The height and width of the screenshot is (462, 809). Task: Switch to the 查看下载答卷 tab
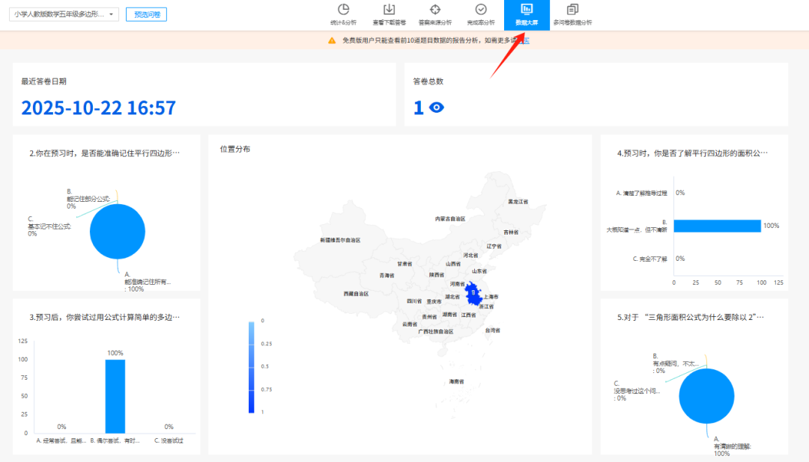tap(389, 16)
